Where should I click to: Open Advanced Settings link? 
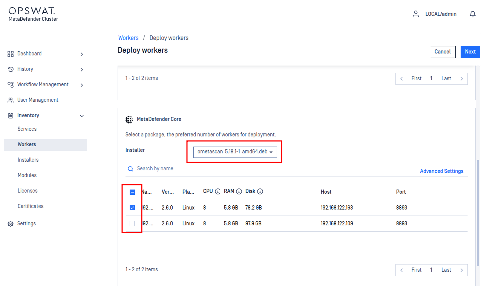click(x=441, y=171)
